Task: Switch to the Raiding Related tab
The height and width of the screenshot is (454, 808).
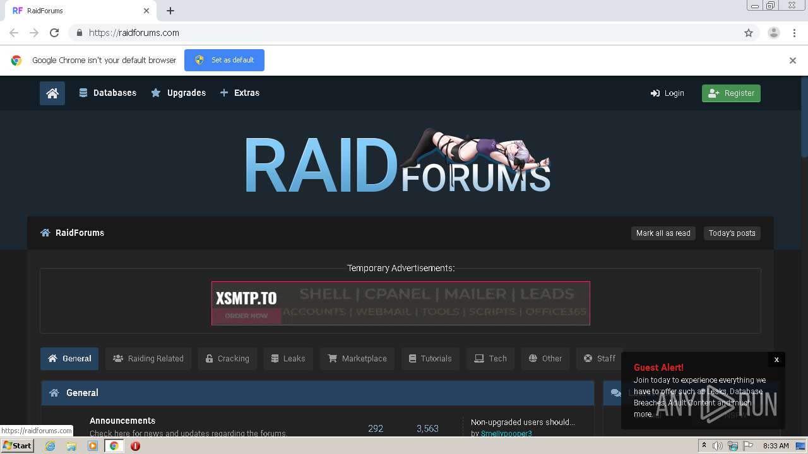Action: [x=148, y=358]
